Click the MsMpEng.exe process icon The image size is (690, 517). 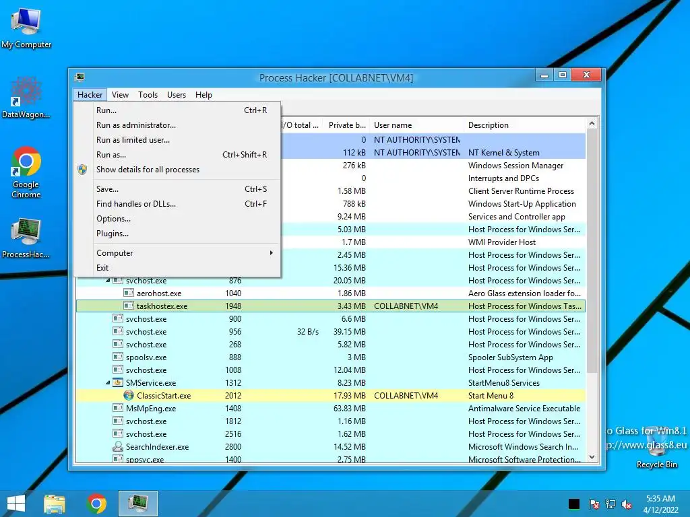(117, 408)
